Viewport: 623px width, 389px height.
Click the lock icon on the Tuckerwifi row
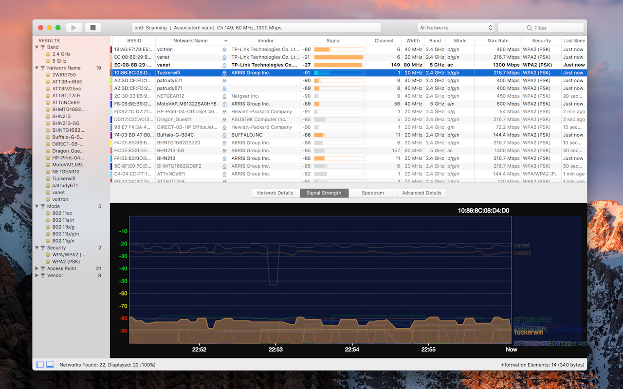pyautogui.click(x=225, y=72)
